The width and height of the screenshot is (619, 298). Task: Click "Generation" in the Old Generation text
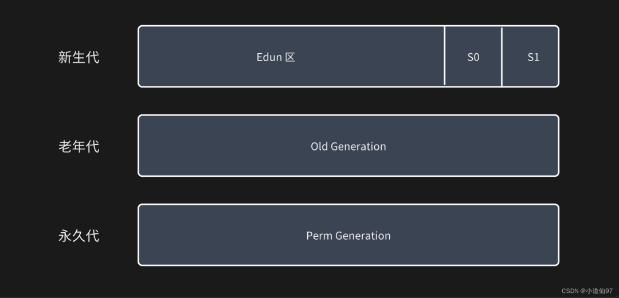pos(358,146)
